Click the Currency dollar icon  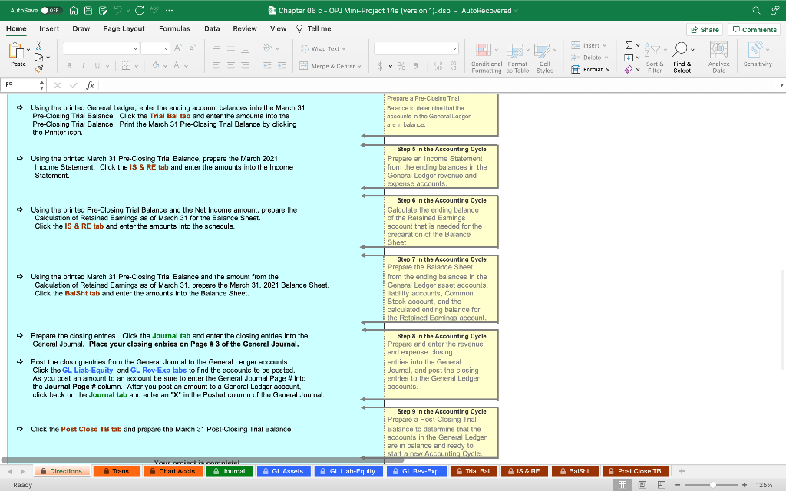[381, 66]
